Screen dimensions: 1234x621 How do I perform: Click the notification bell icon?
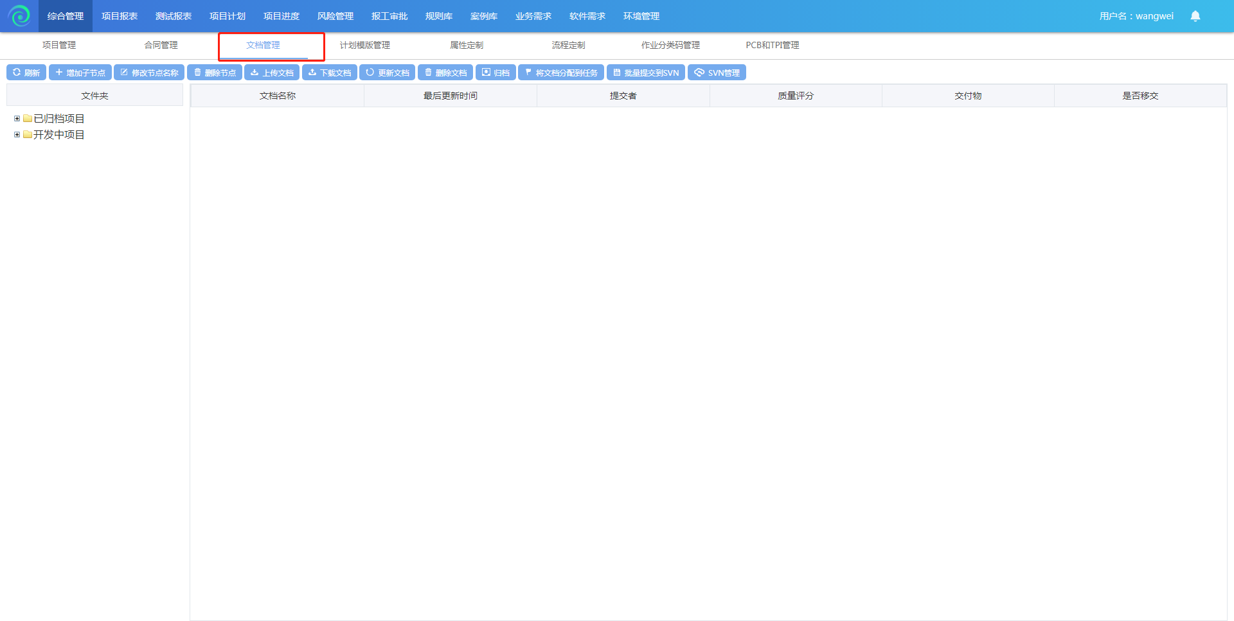(1195, 16)
